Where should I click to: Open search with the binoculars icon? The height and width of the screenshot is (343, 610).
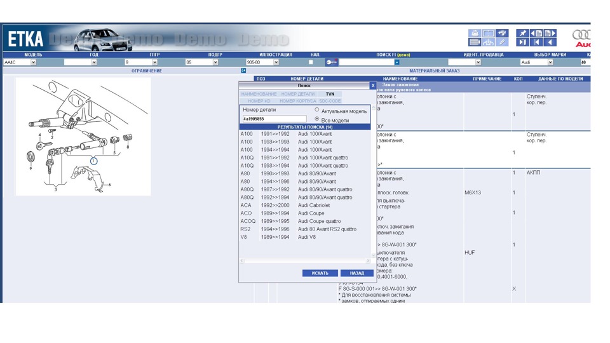tap(502, 34)
